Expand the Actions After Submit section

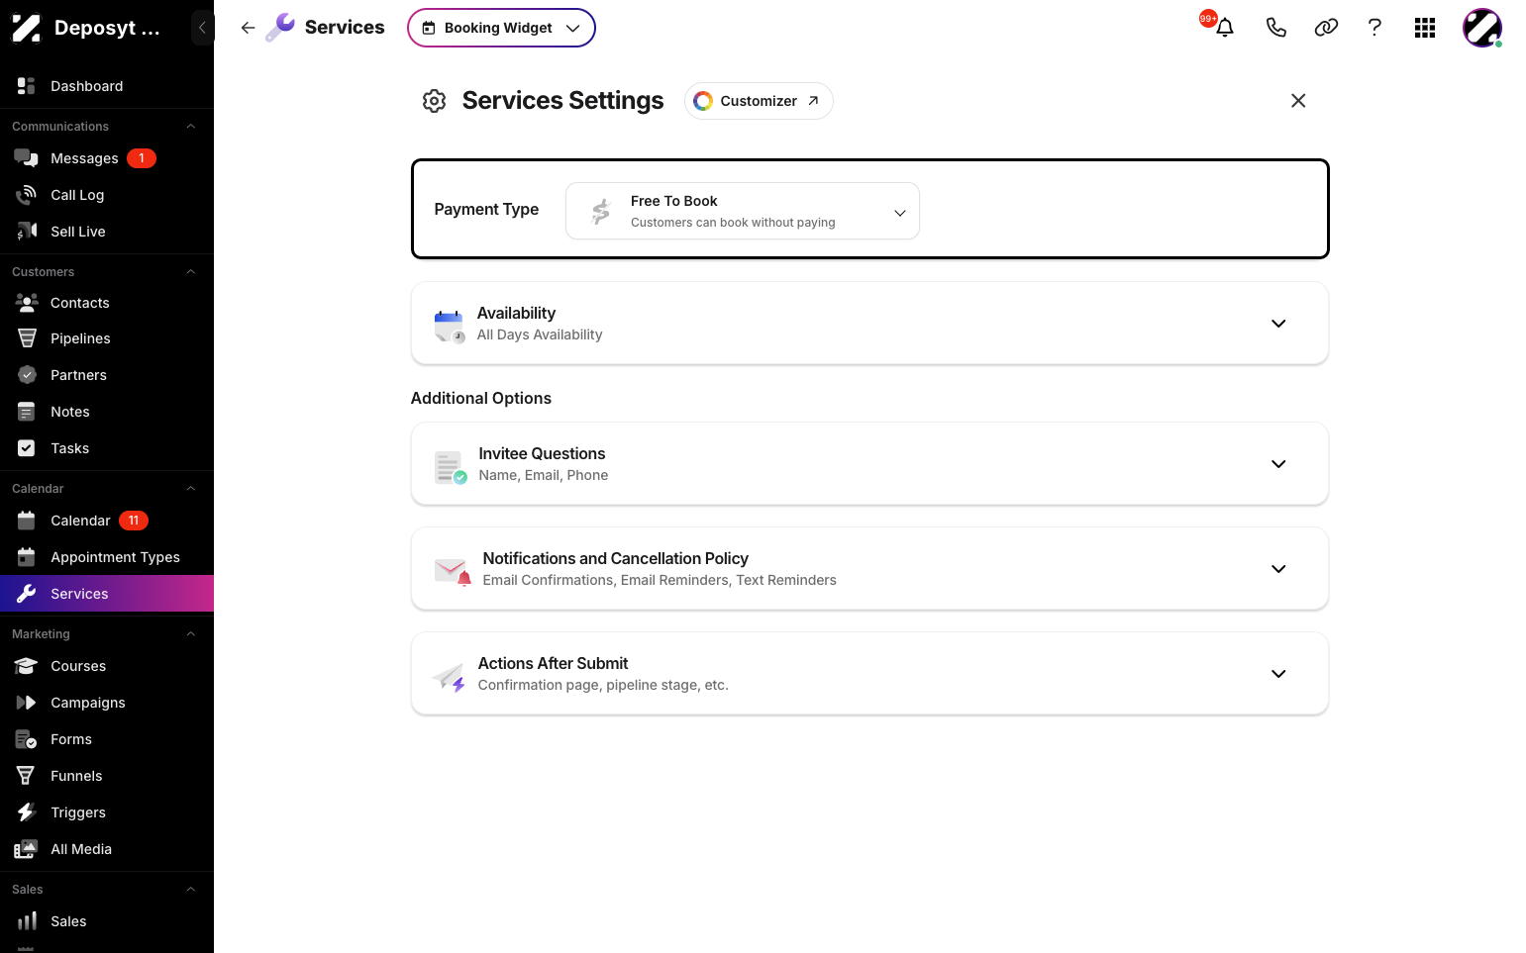point(869,674)
